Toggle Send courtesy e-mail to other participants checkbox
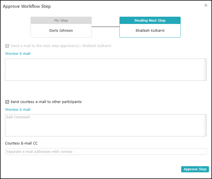The image size is (212, 179). click(7, 102)
